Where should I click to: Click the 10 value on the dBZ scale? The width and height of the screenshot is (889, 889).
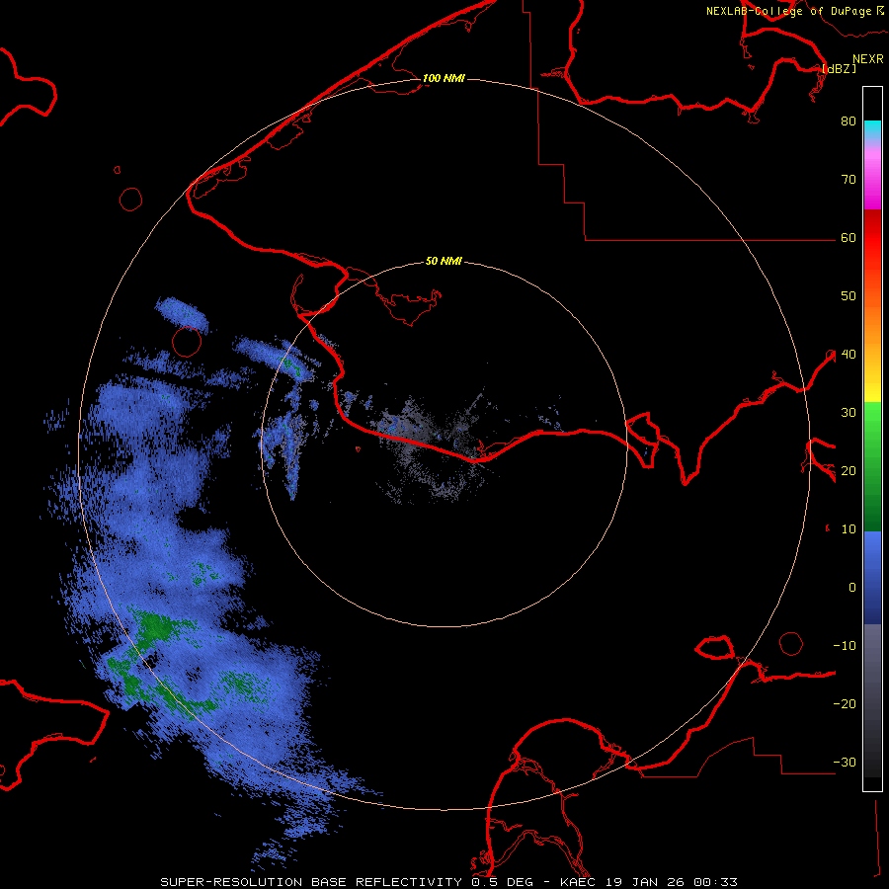[849, 529]
